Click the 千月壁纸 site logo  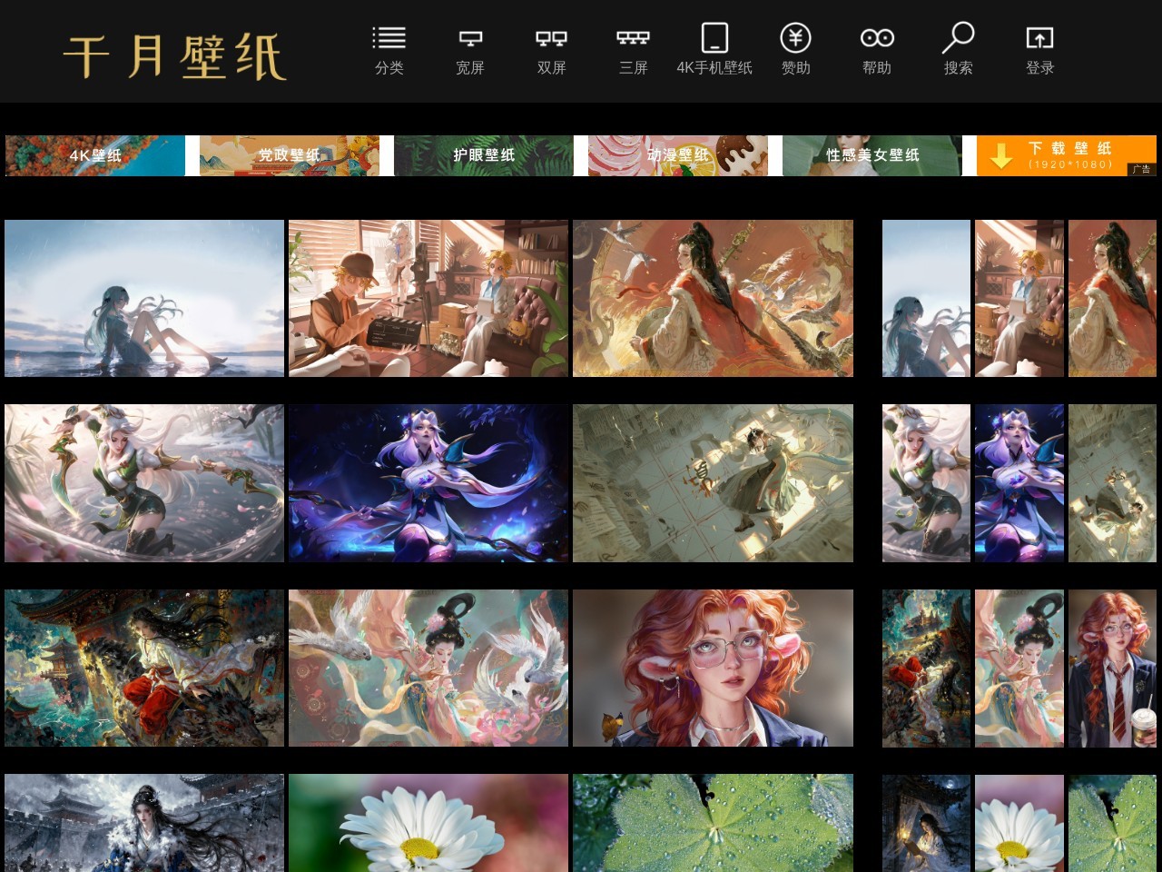point(175,56)
